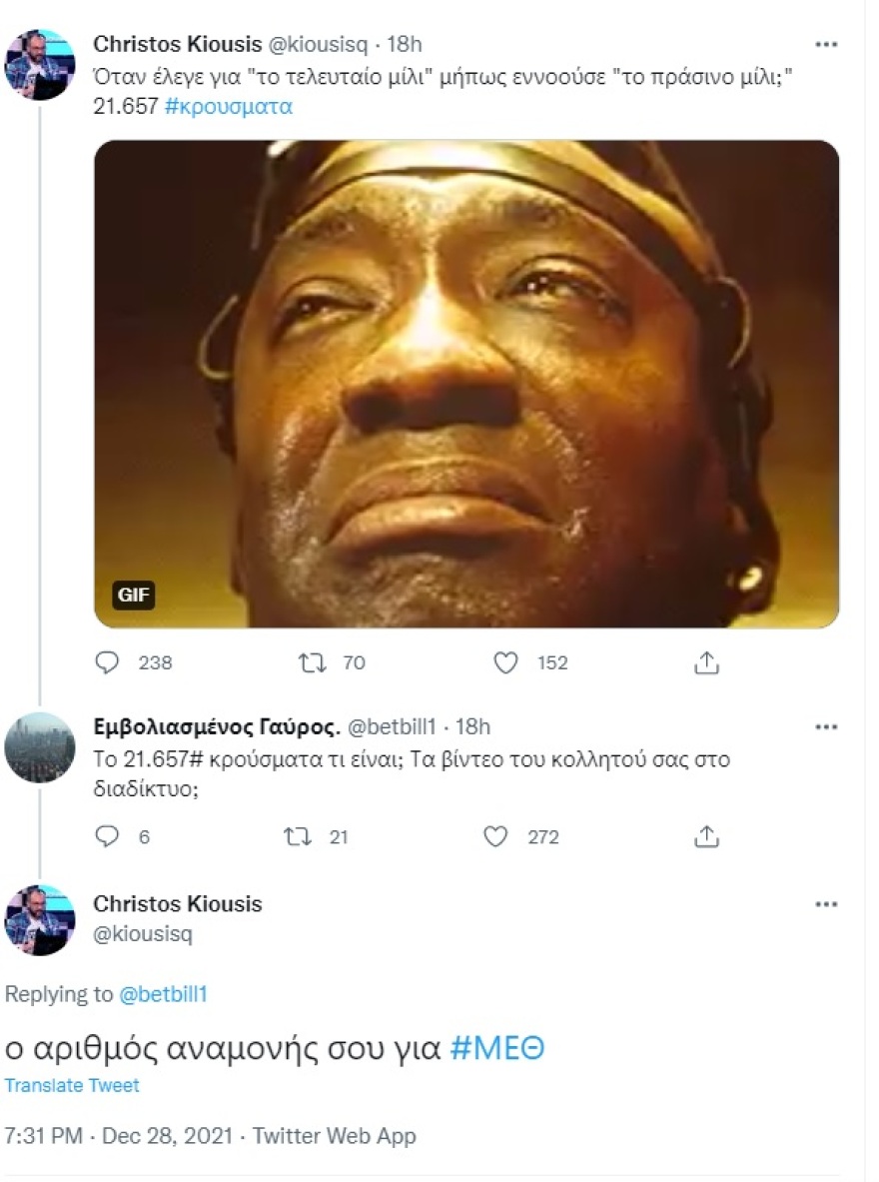Open more options on the @betbill1 tweet
The image size is (879, 1182).
point(825,727)
